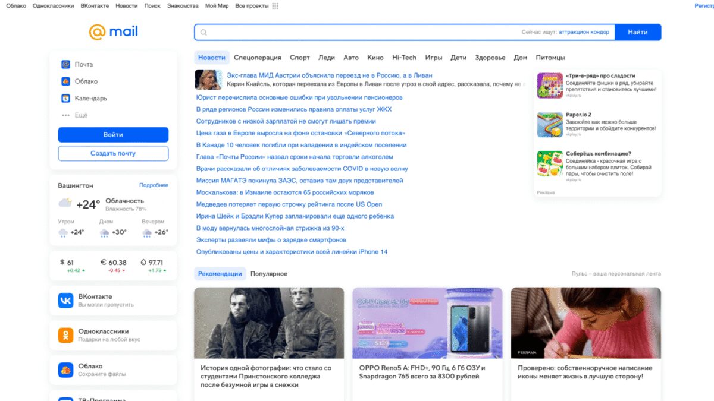Screen dimensions: 714x401
Task: Open the Все проекты grid icon
Action: [274, 5]
